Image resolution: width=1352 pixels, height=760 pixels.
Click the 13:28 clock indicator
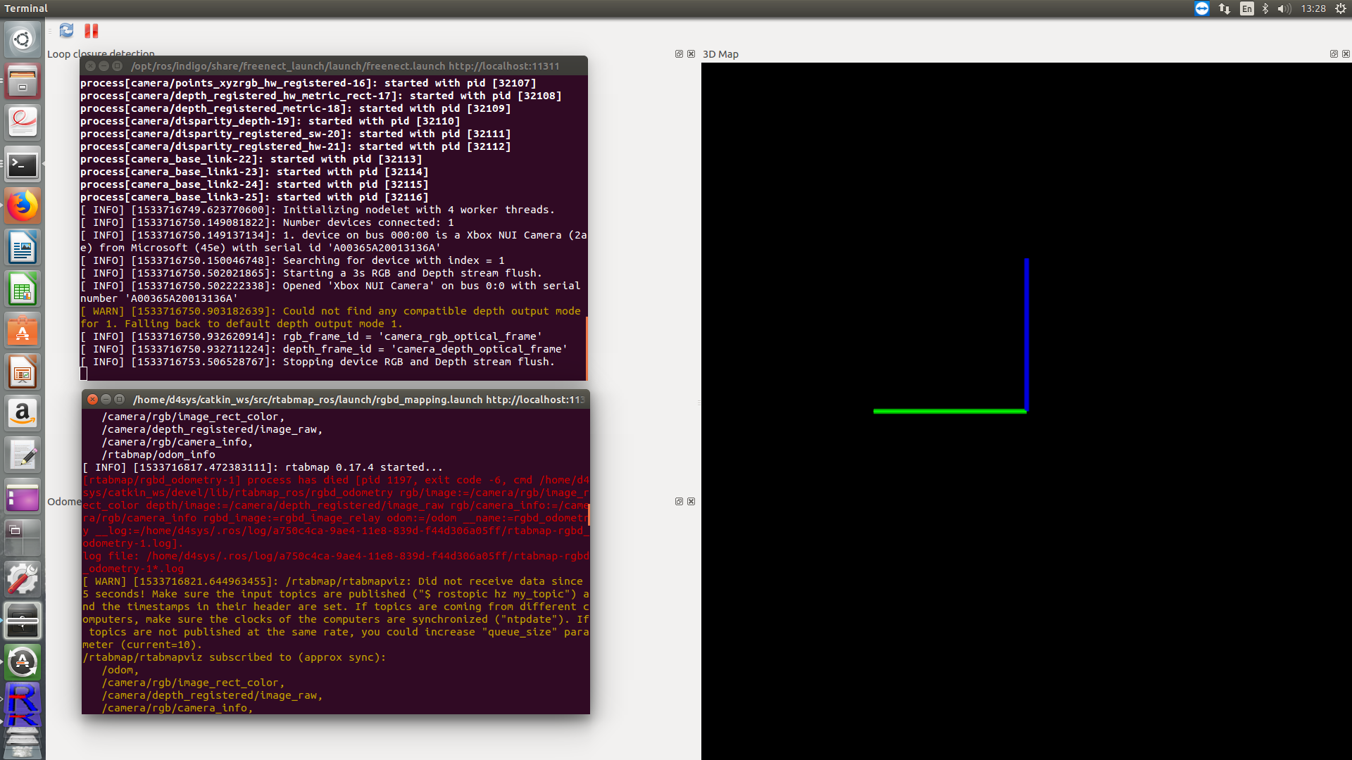tap(1313, 8)
